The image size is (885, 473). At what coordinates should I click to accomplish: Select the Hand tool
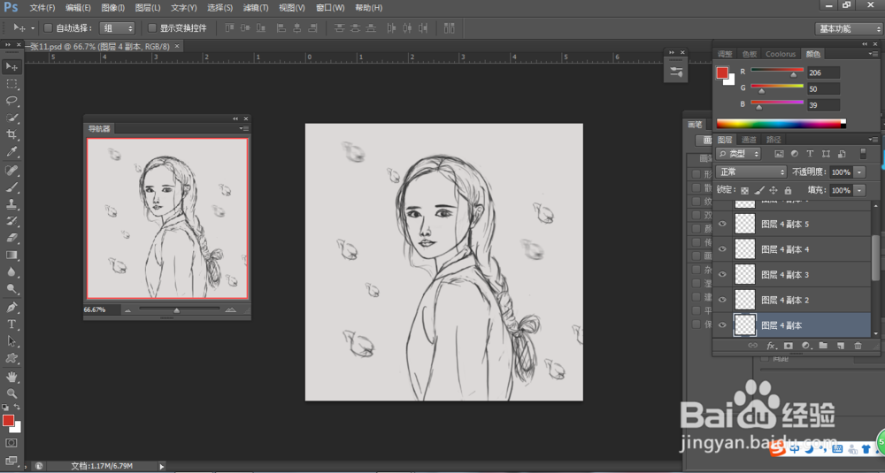[12, 377]
